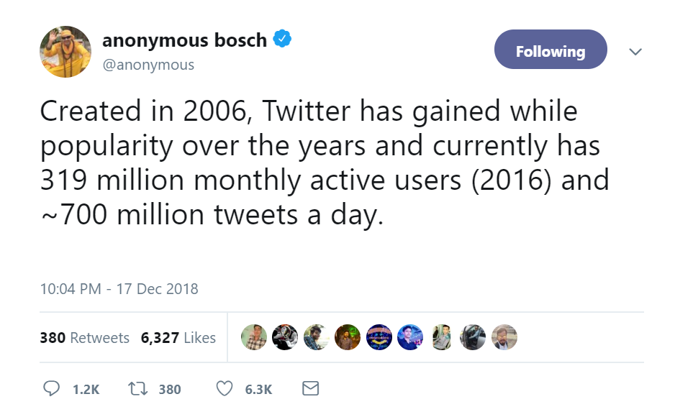Click the envelope direct message icon

pyautogui.click(x=310, y=388)
